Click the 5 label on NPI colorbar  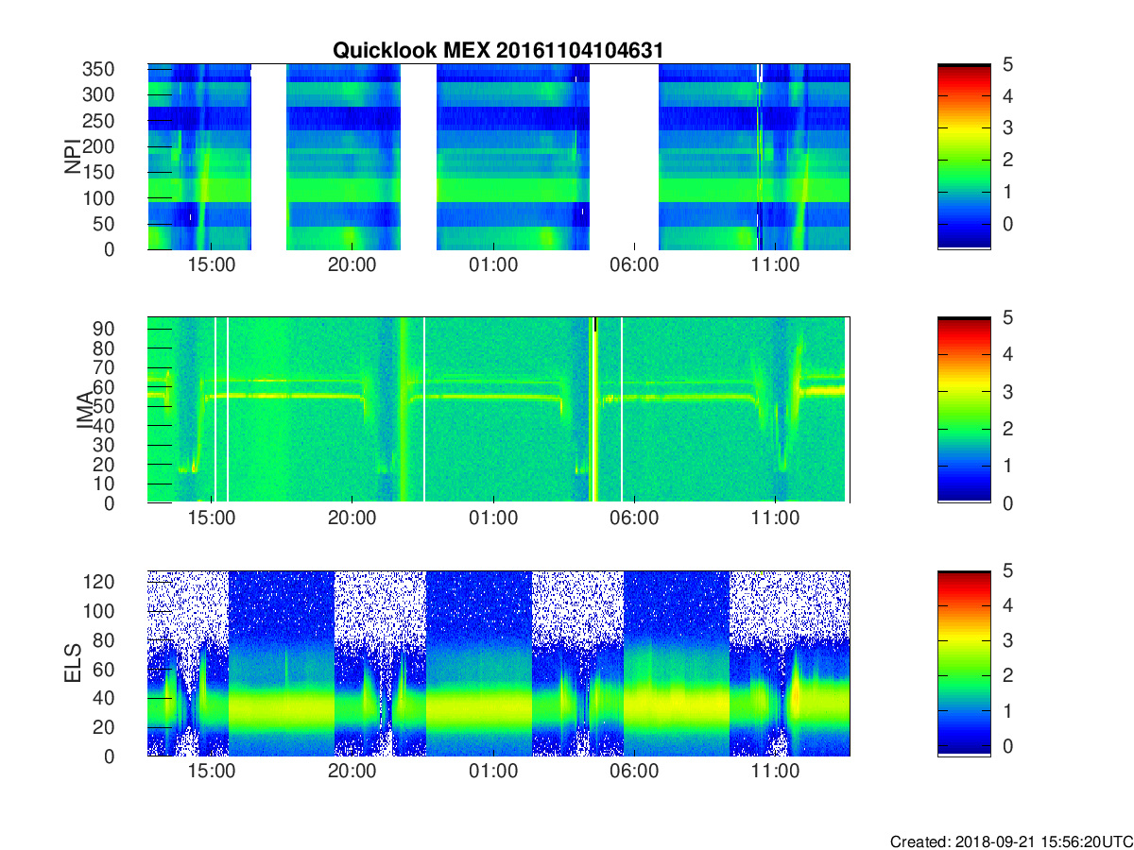(x=1006, y=64)
